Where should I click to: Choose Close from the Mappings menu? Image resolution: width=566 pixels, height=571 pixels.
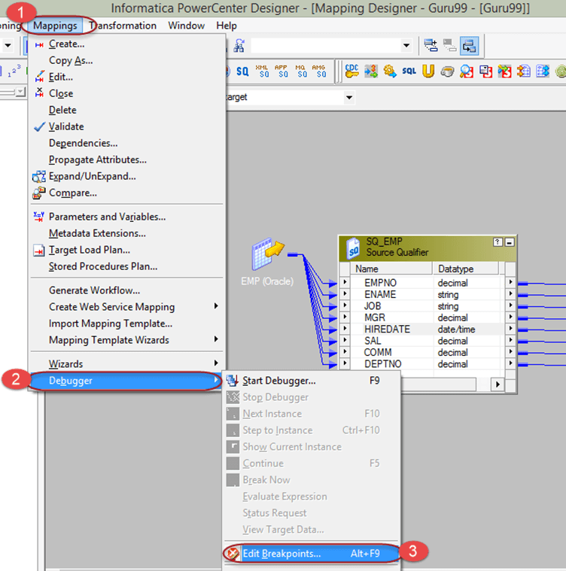[126, 93]
